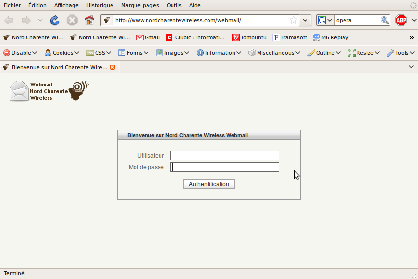Open the M6 Replay bookmark
Viewport: 418px width, 279px height.
[x=331, y=37]
